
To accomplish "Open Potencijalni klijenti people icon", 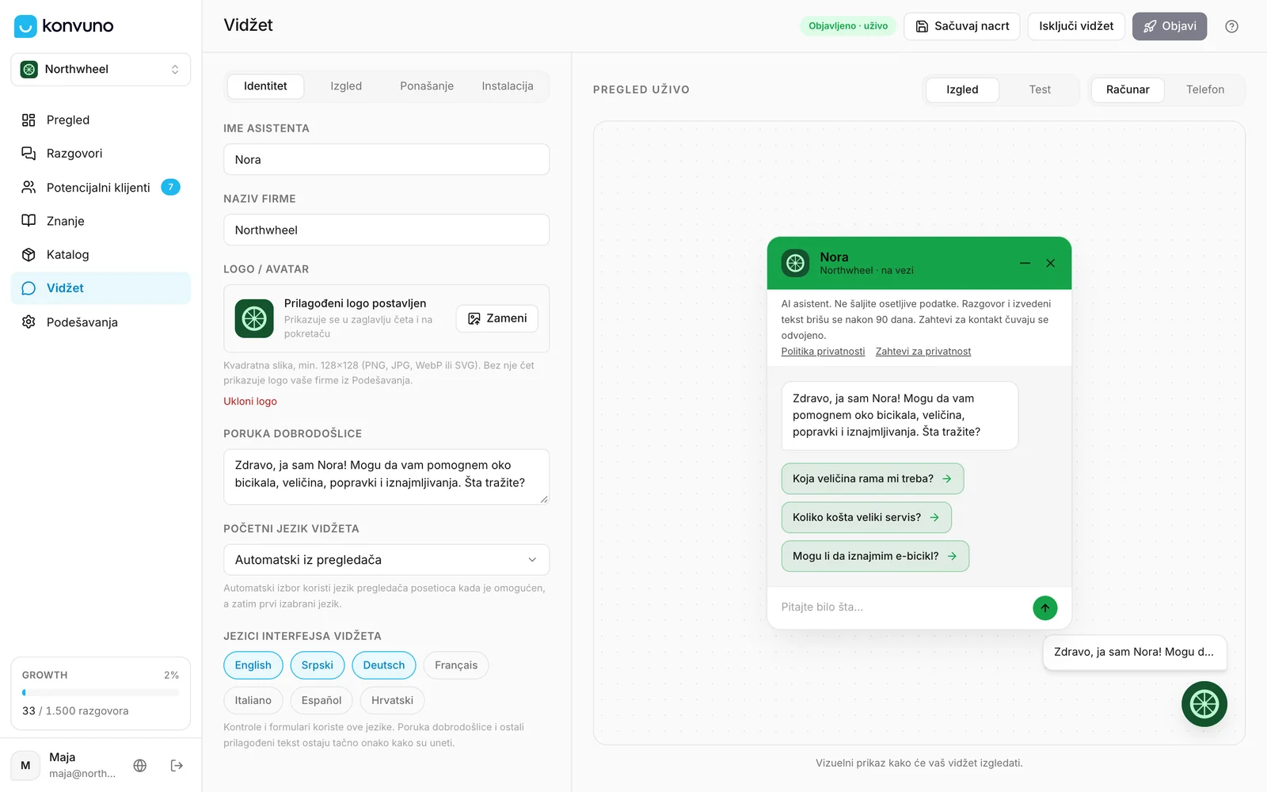I will coord(29,188).
